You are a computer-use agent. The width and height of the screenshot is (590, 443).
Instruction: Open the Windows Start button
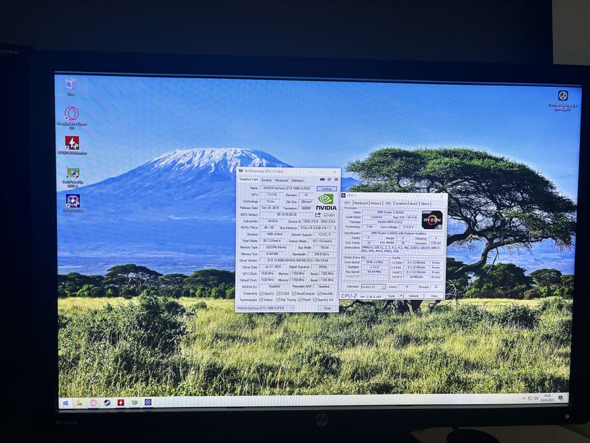click(66, 403)
